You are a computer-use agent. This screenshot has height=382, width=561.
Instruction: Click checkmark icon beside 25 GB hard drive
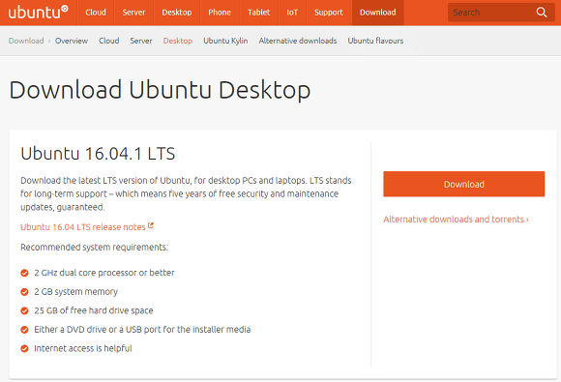click(x=24, y=310)
